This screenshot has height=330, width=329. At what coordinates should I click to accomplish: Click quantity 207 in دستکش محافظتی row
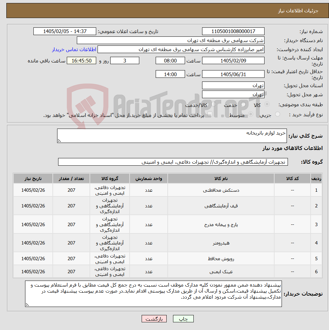click(71, 190)
